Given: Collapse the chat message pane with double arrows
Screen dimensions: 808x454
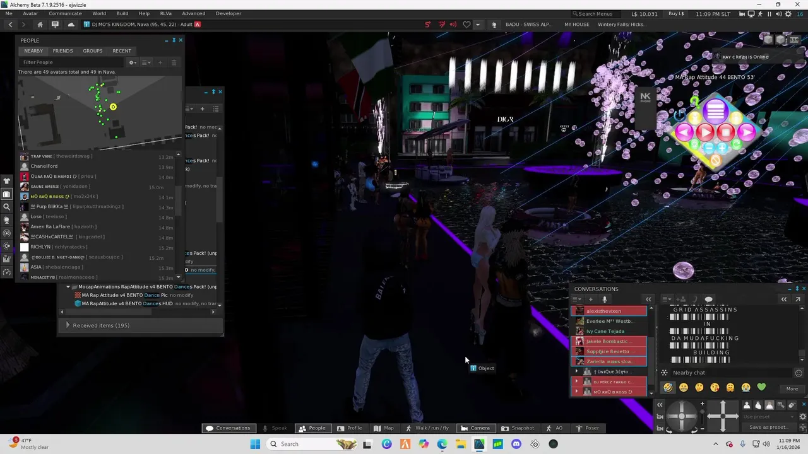Looking at the screenshot, I should pyautogui.click(x=784, y=300).
